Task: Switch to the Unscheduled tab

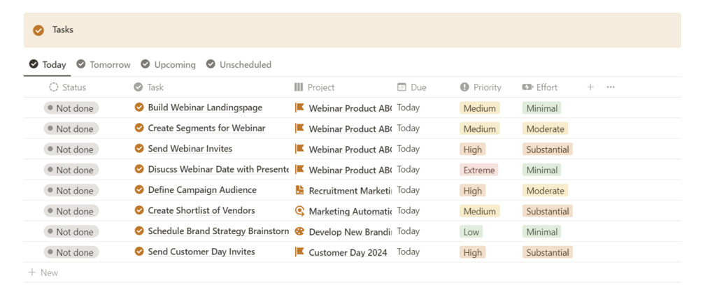Action: [x=239, y=64]
